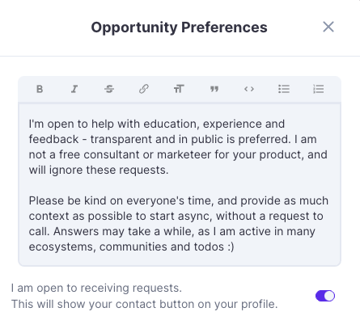This screenshot has height=333, width=360.
Task: Start a bulleted list from the toolbar
Action: (x=284, y=89)
